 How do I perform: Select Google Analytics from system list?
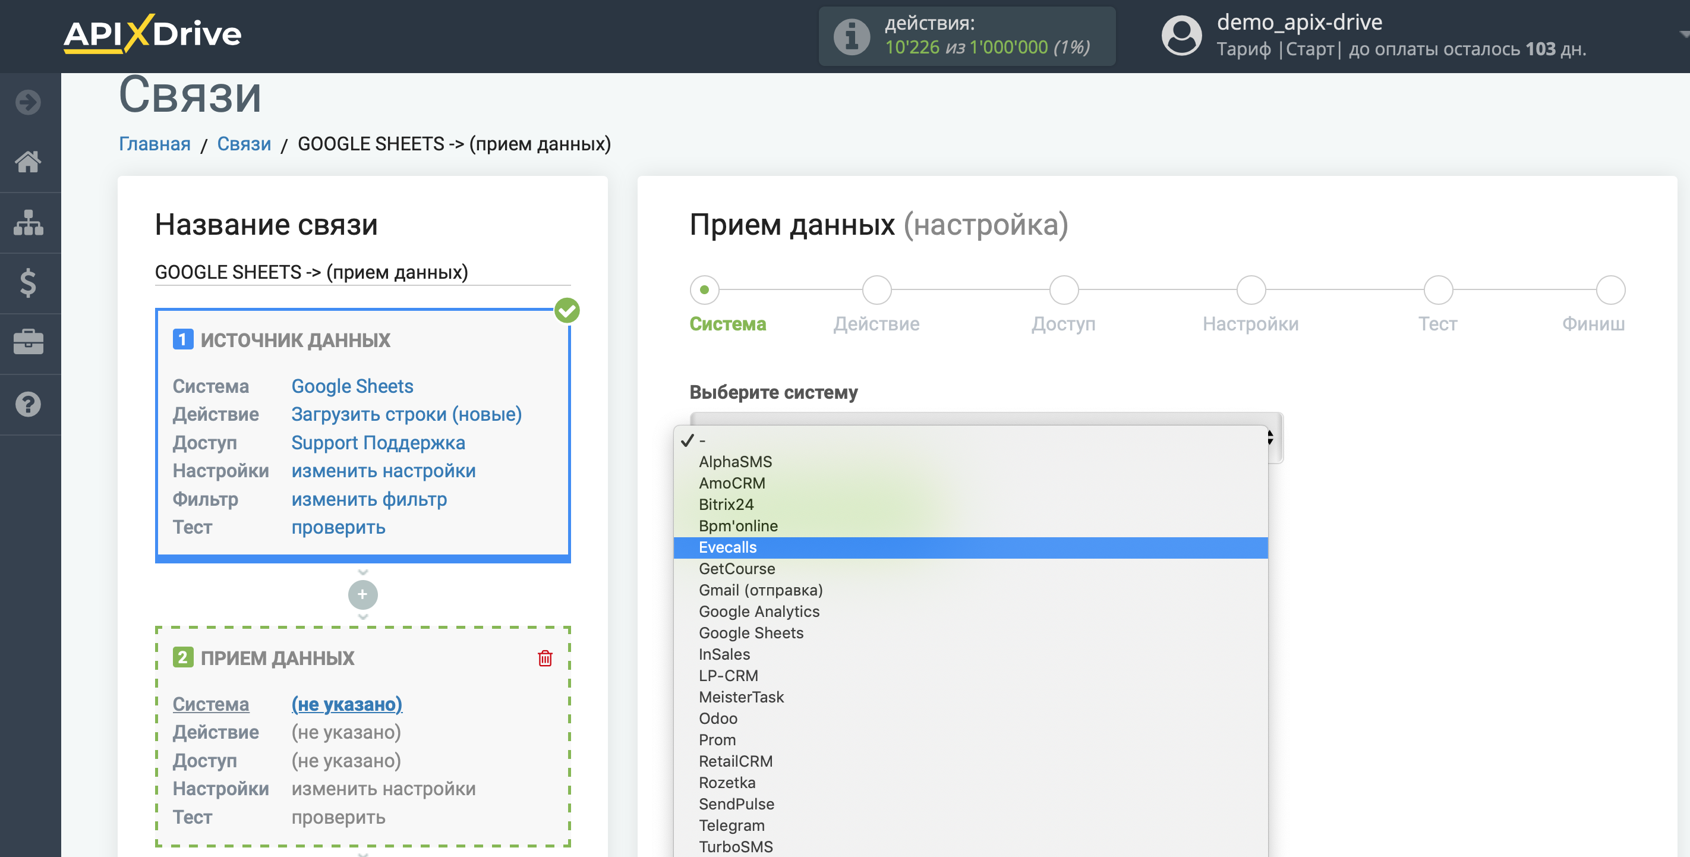(x=970, y=612)
